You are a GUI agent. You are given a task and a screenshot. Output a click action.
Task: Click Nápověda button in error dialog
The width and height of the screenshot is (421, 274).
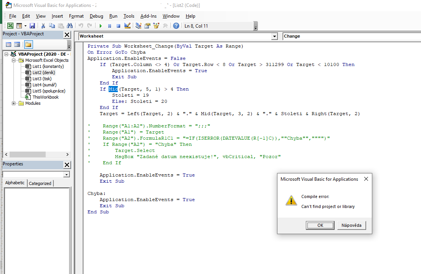pyautogui.click(x=352, y=225)
